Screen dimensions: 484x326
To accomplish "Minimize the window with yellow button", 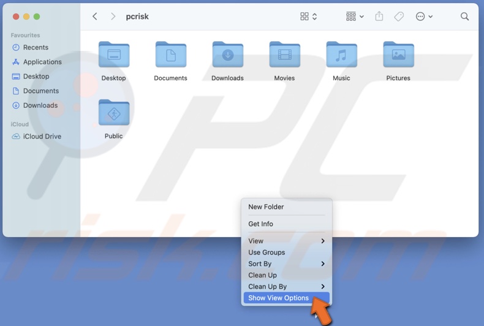I will click(26, 17).
